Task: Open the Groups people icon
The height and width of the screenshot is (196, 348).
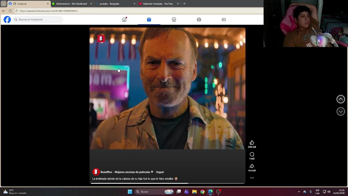Action: (199, 20)
